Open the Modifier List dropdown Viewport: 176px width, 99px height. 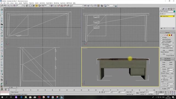tap(167, 14)
